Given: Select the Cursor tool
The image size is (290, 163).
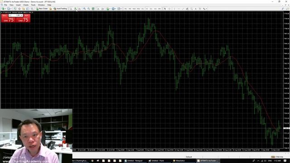Looking at the screenshot, I should point(165,9).
